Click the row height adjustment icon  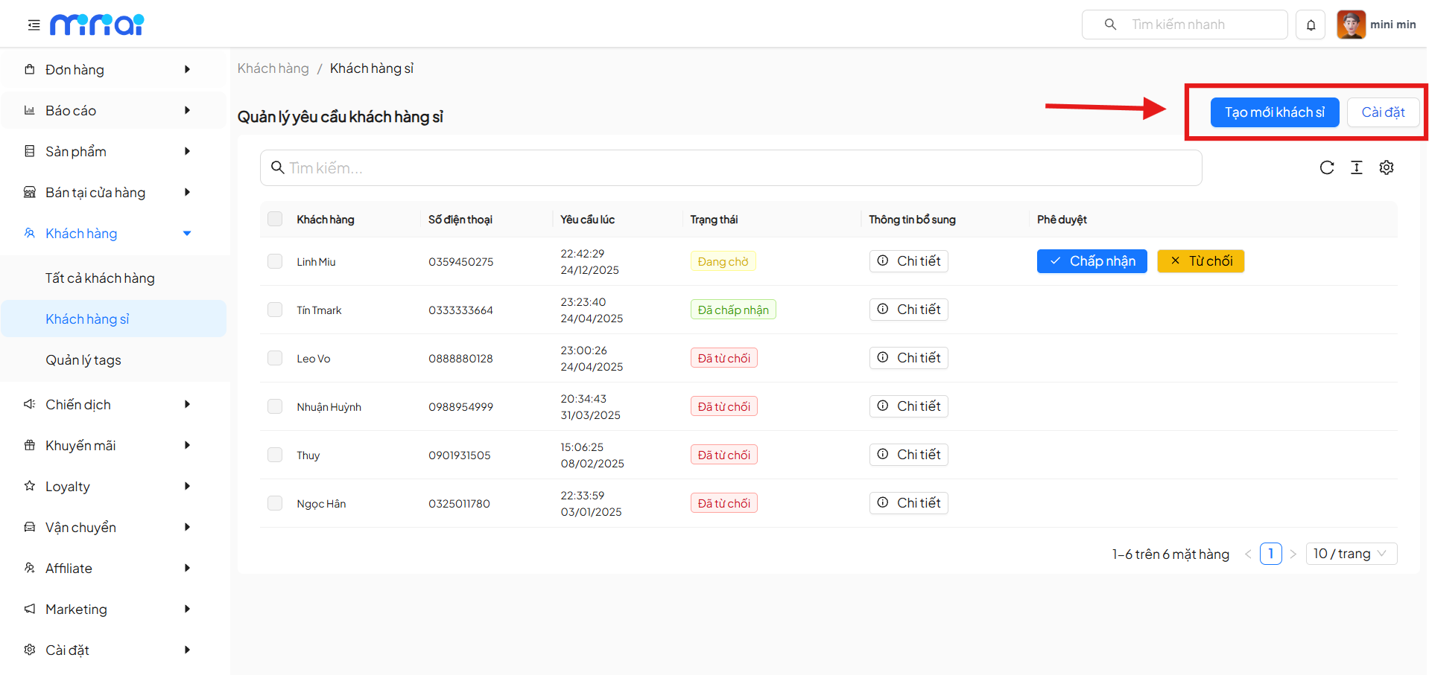pyautogui.click(x=1357, y=167)
